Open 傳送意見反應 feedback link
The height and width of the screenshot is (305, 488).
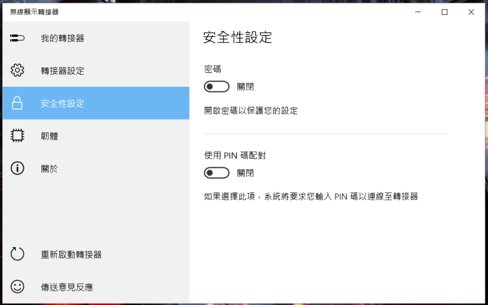point(96,287)
